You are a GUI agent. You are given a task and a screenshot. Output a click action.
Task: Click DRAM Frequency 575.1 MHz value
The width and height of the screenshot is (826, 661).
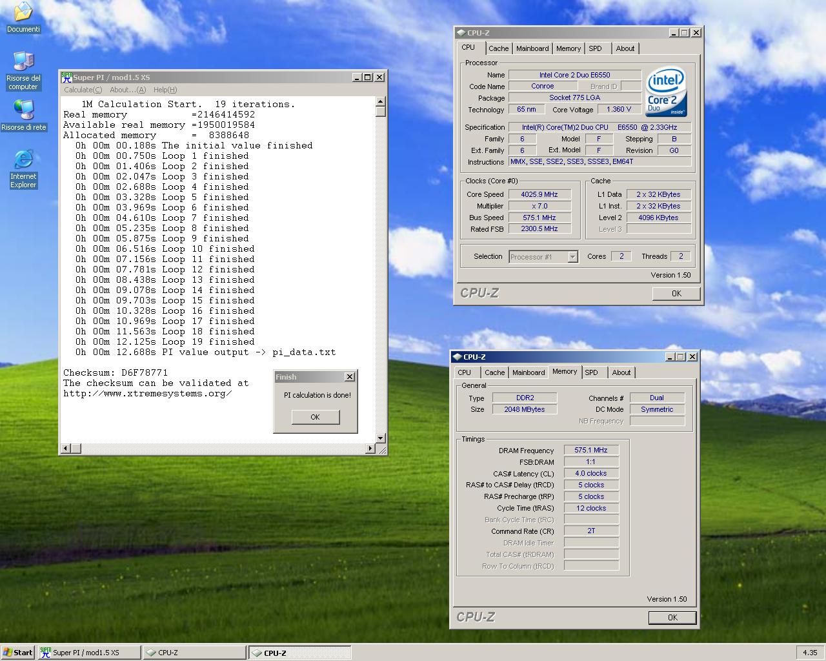click(x=591, y=450)
